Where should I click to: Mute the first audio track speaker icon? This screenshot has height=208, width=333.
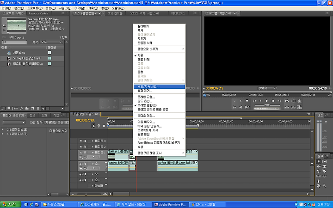(x=81, y=164)
